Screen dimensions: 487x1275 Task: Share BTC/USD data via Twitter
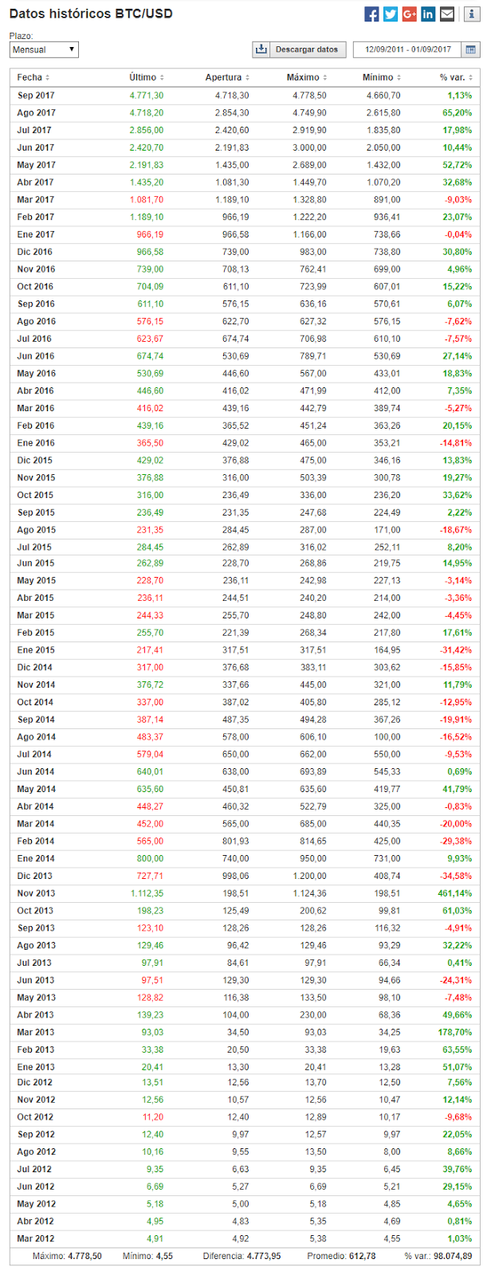click(x=390, y=14)
